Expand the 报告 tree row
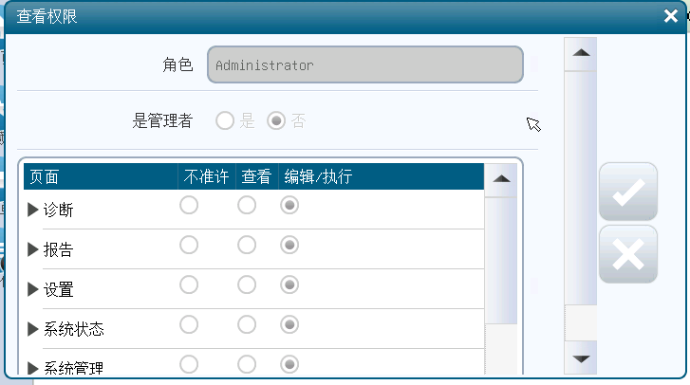This screenshot has height=385, width=690. (x=34, y=249)
